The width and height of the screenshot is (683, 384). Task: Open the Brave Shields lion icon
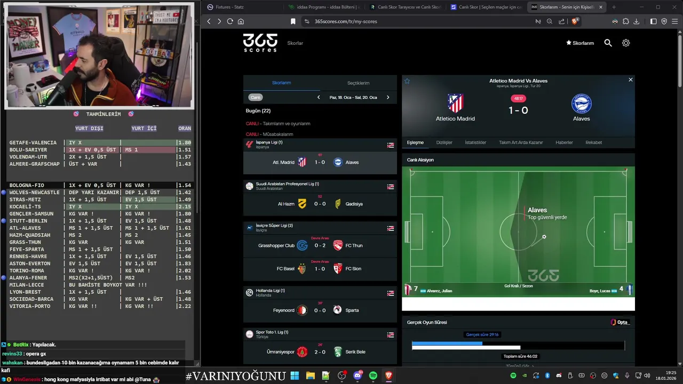click(575, 21)
